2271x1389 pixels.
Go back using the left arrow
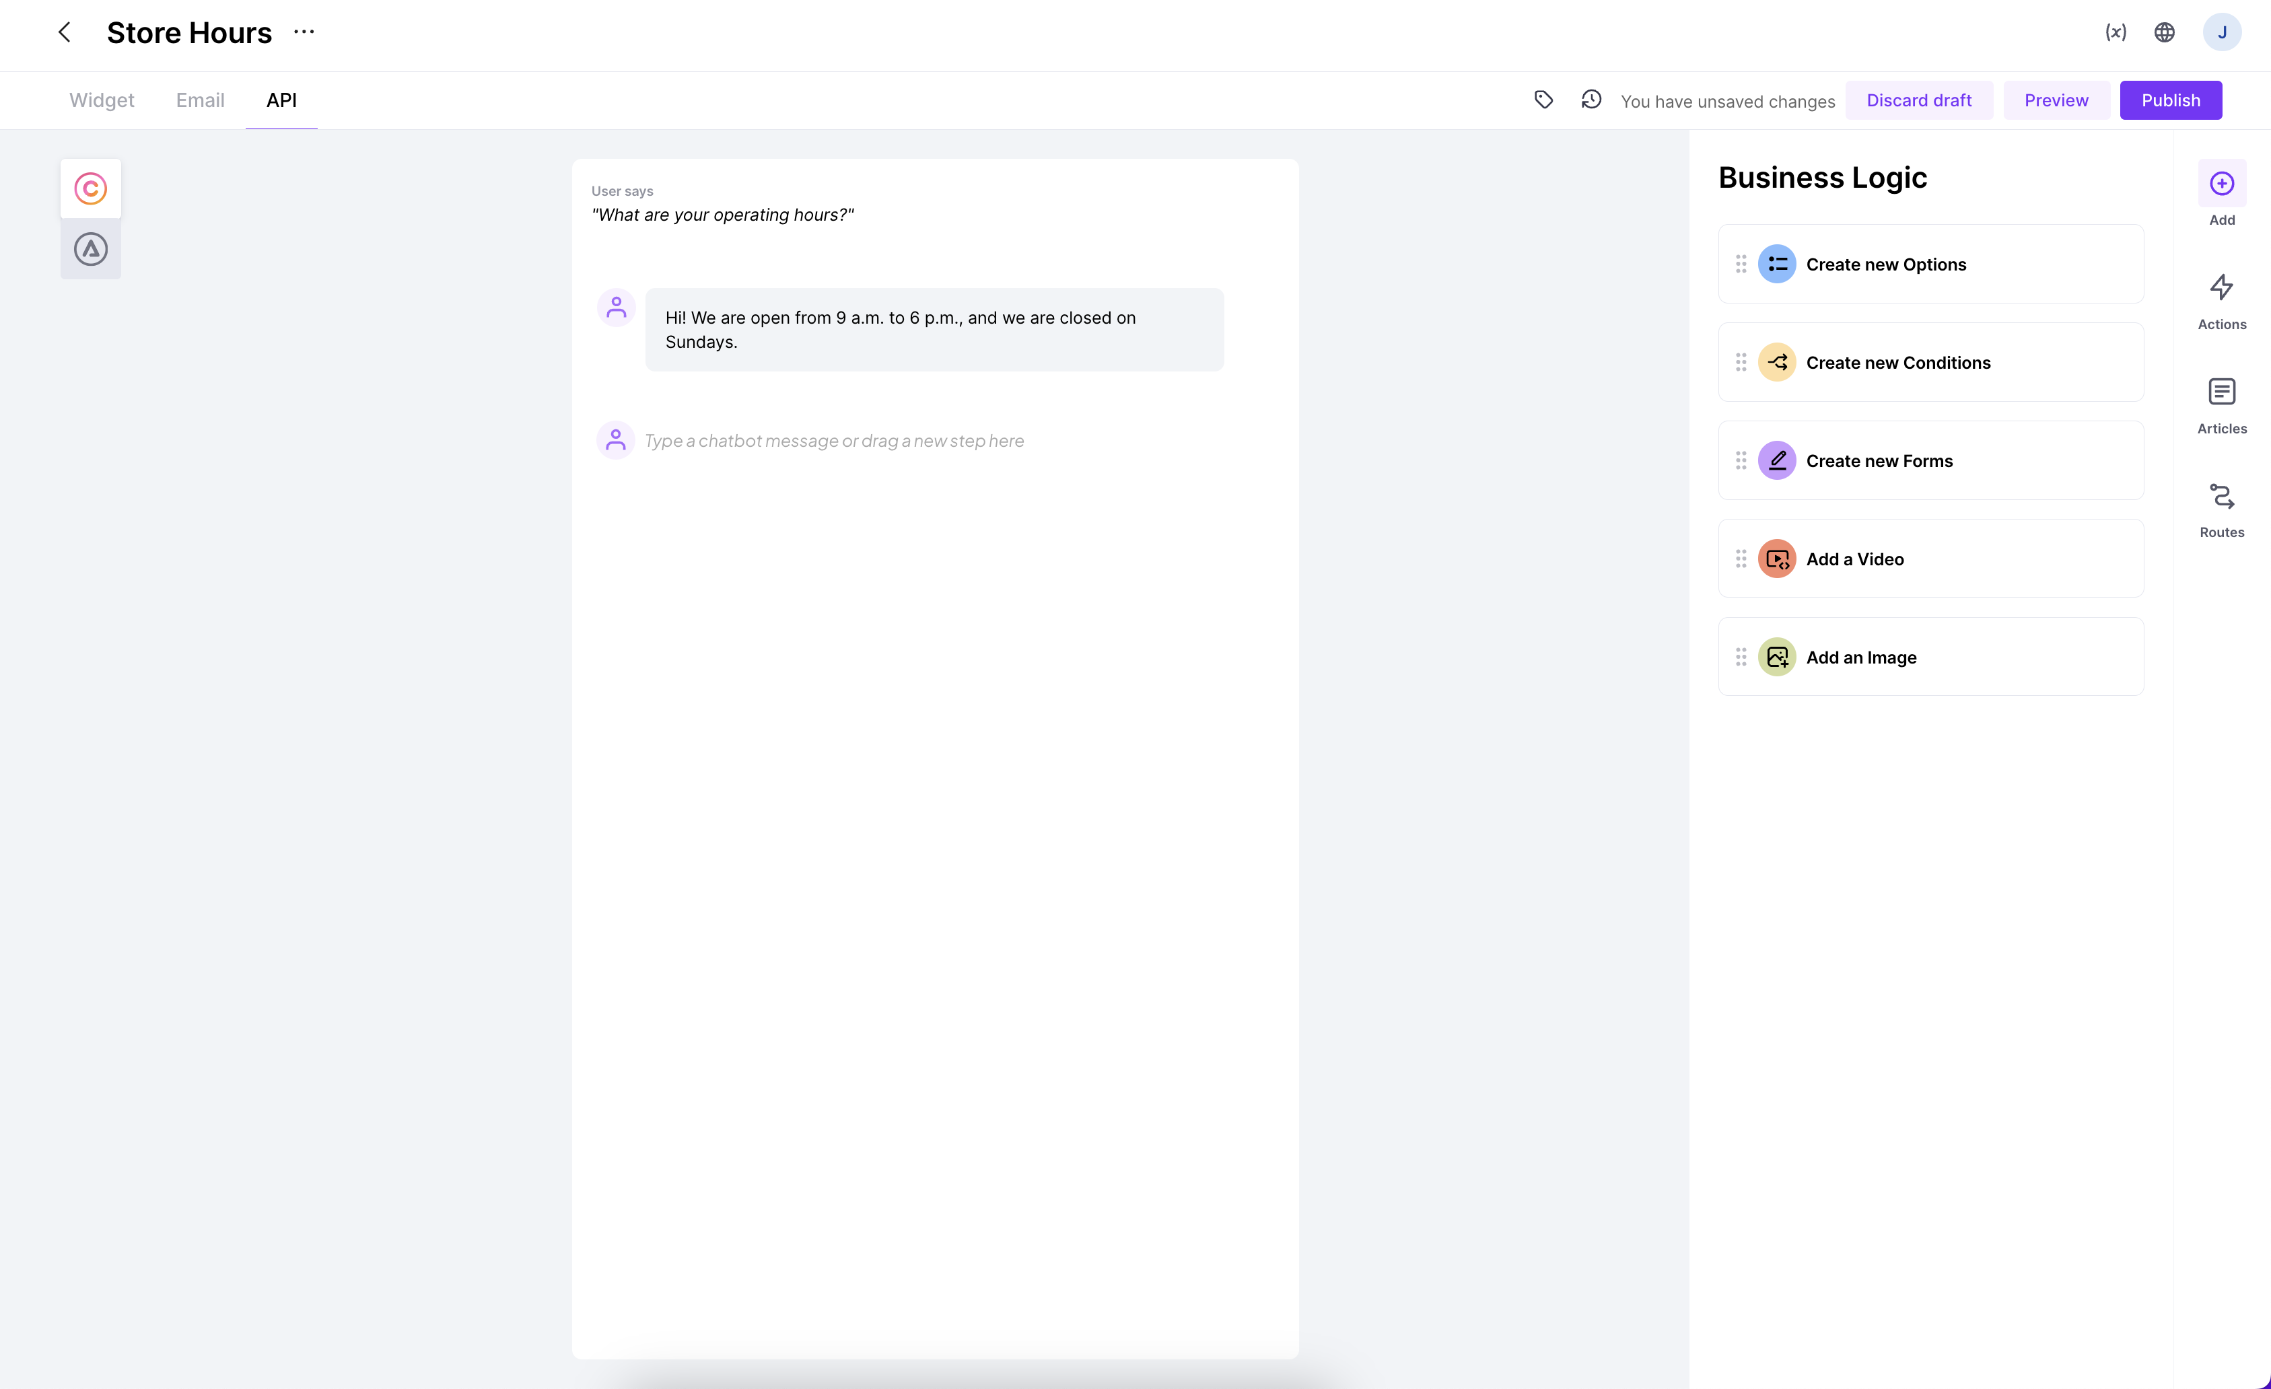(x=65, y=32)
